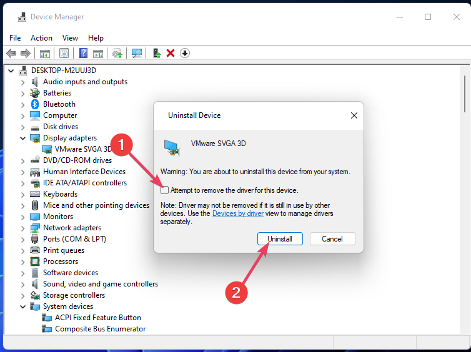Open the Help menu

click(x=96, y=38)
